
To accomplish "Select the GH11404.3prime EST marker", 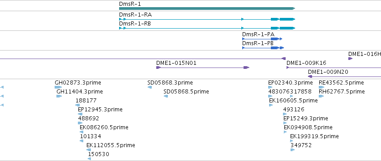I will point(59,96).
